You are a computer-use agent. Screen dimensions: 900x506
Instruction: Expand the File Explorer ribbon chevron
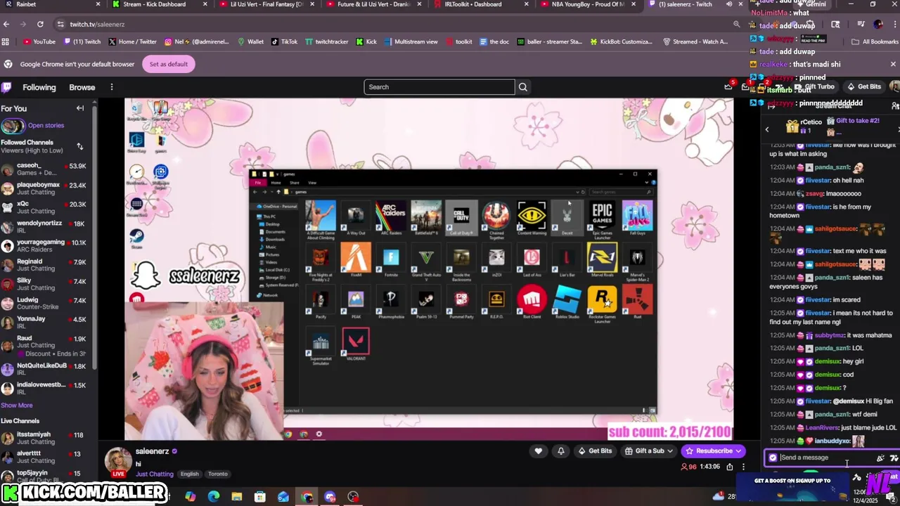[x=648, y=183]
